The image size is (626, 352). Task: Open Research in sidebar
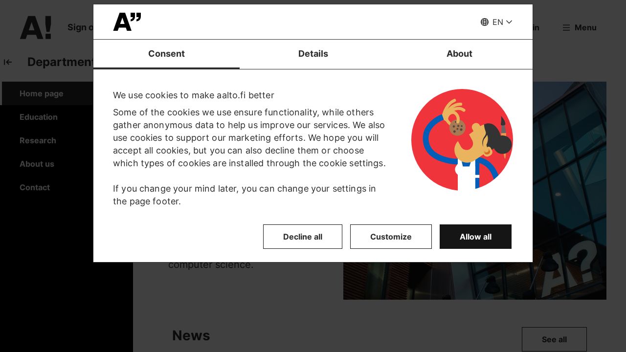pyautogui.click(x=38, y=140)
